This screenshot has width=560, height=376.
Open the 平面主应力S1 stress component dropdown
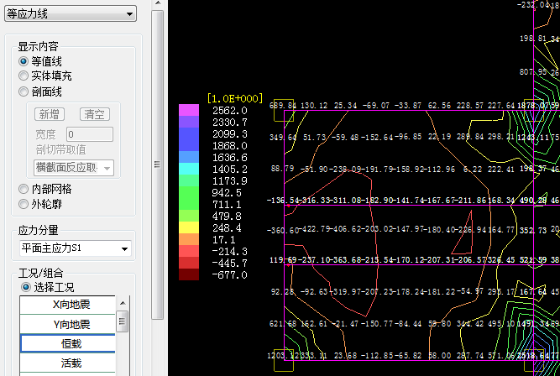tap(75, 248)
